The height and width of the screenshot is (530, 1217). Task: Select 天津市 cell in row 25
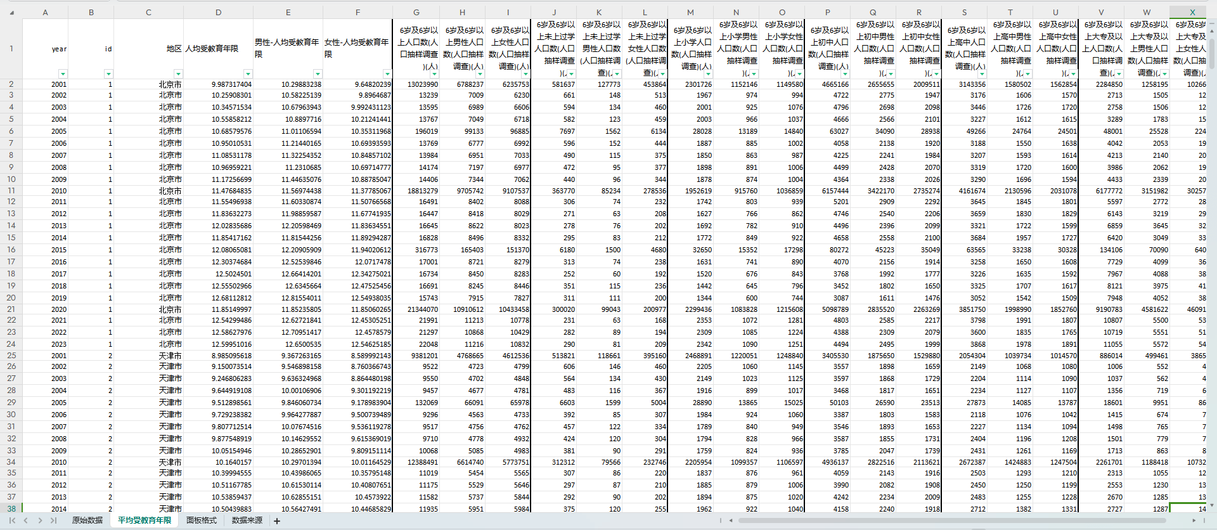148,356
